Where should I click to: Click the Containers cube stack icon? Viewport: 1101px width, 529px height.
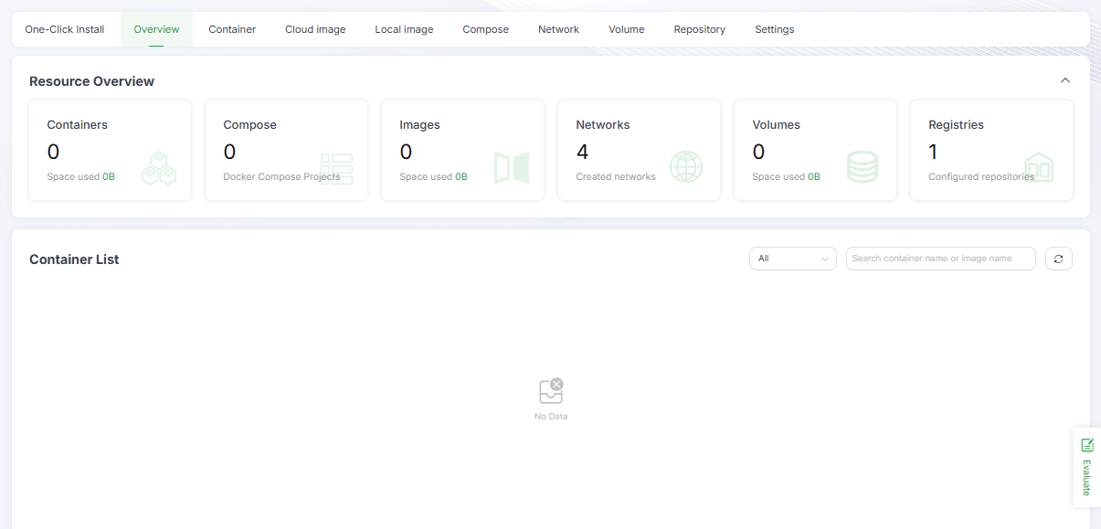[159, 168]
